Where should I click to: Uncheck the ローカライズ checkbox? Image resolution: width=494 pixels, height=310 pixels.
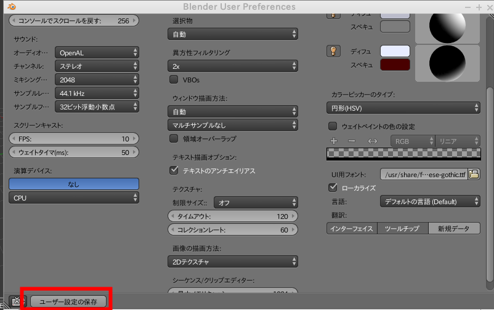point(333,188)
